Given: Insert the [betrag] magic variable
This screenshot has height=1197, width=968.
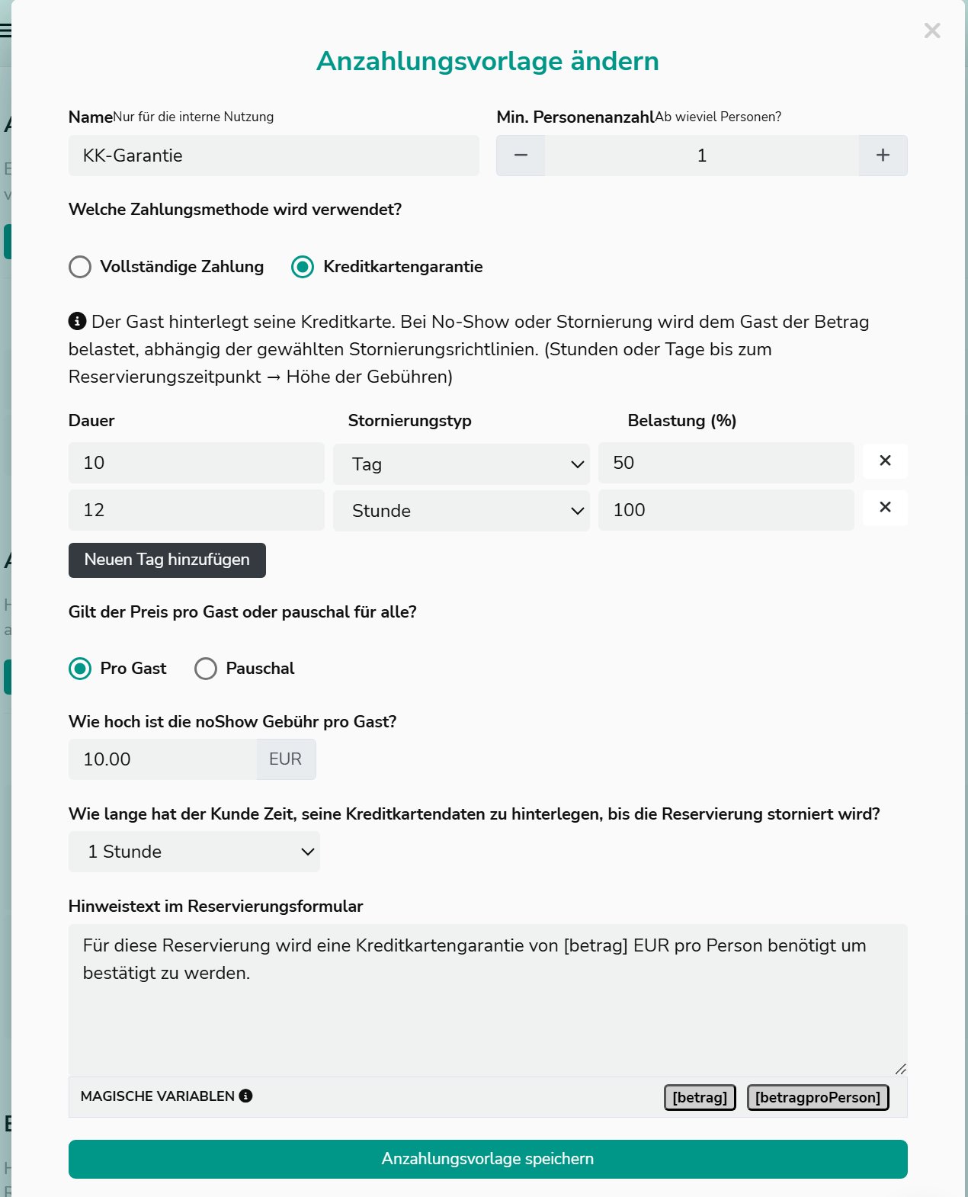Looking at the screenshot, I should pos(700,1097).
